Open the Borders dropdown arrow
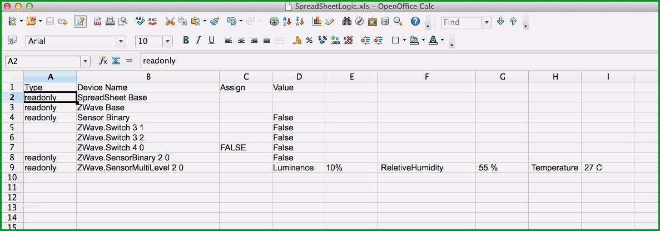Image resolution: width=660 pixels, height=231 pixels. (x=404, y=41)
